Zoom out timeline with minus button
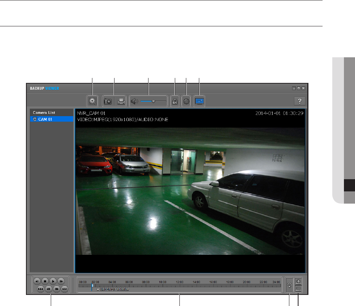The width and height of the screenshot is (355, 306). coord(299,289)
